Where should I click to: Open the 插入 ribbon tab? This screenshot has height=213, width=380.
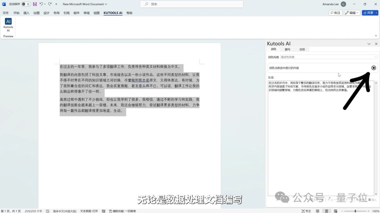26,13
